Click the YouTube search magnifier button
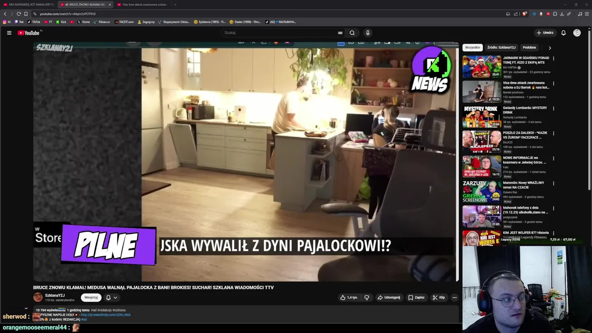The width and height of the screenshot is (592, 333). coord(352,33)
